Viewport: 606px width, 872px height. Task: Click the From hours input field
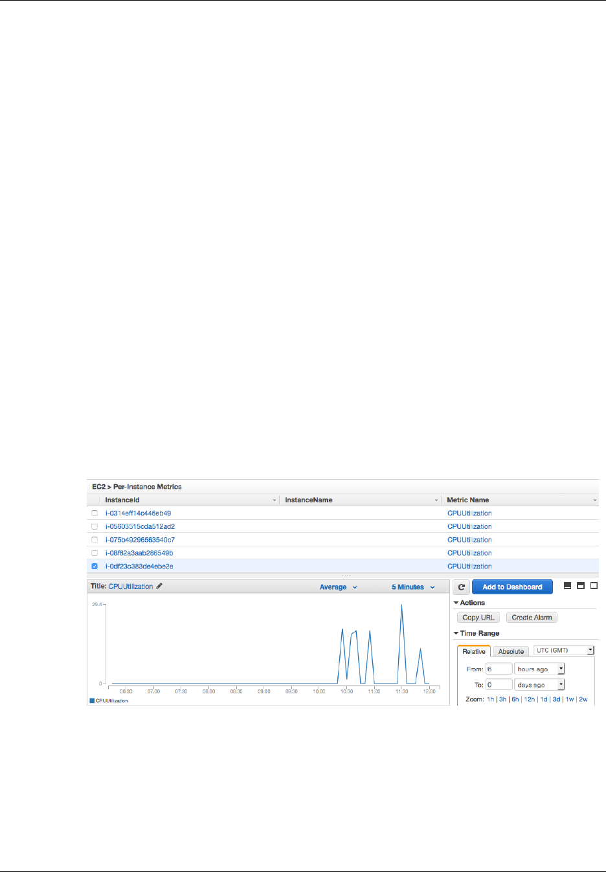click(499, 669)
